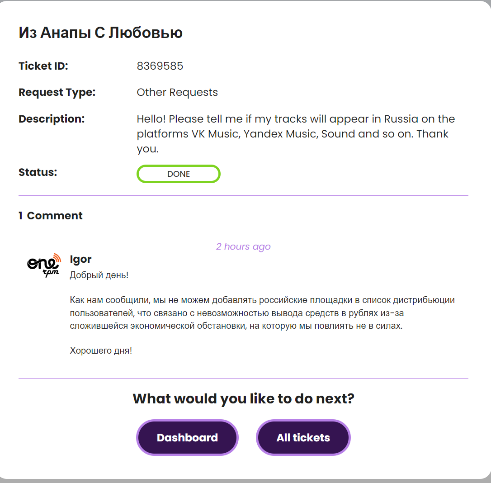Click the "2 hours ago" timestamp

coord(243,246)
